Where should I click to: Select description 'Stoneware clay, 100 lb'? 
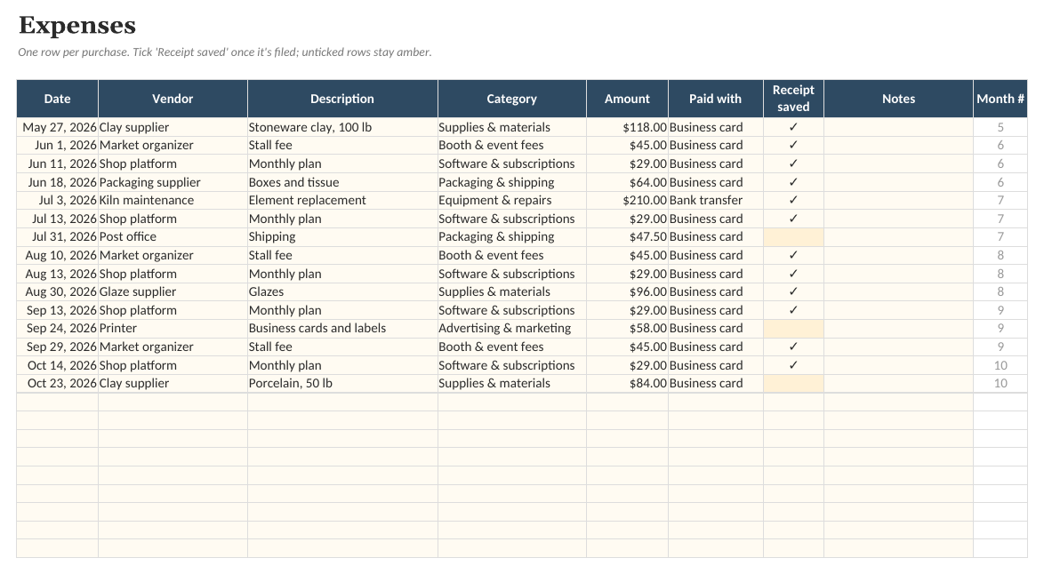pos(342,127)
